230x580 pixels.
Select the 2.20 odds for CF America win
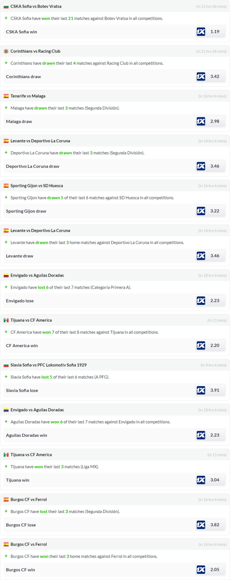215,346
